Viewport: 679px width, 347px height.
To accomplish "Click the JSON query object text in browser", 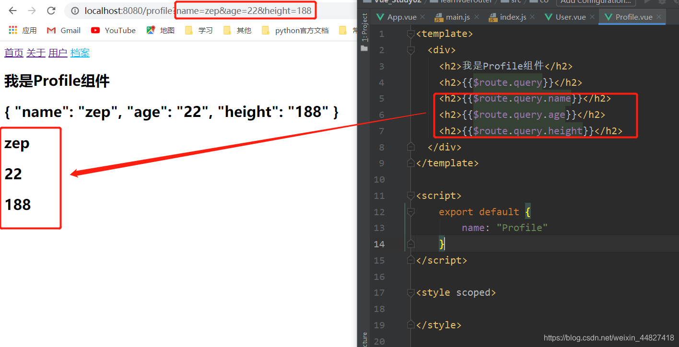I will pyautogui.click(x=172, y=112).
